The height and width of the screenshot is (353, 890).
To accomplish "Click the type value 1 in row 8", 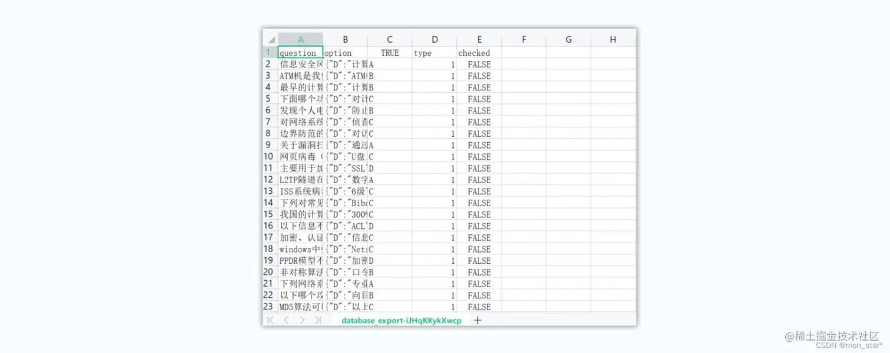I will click(x=434, y=133).
